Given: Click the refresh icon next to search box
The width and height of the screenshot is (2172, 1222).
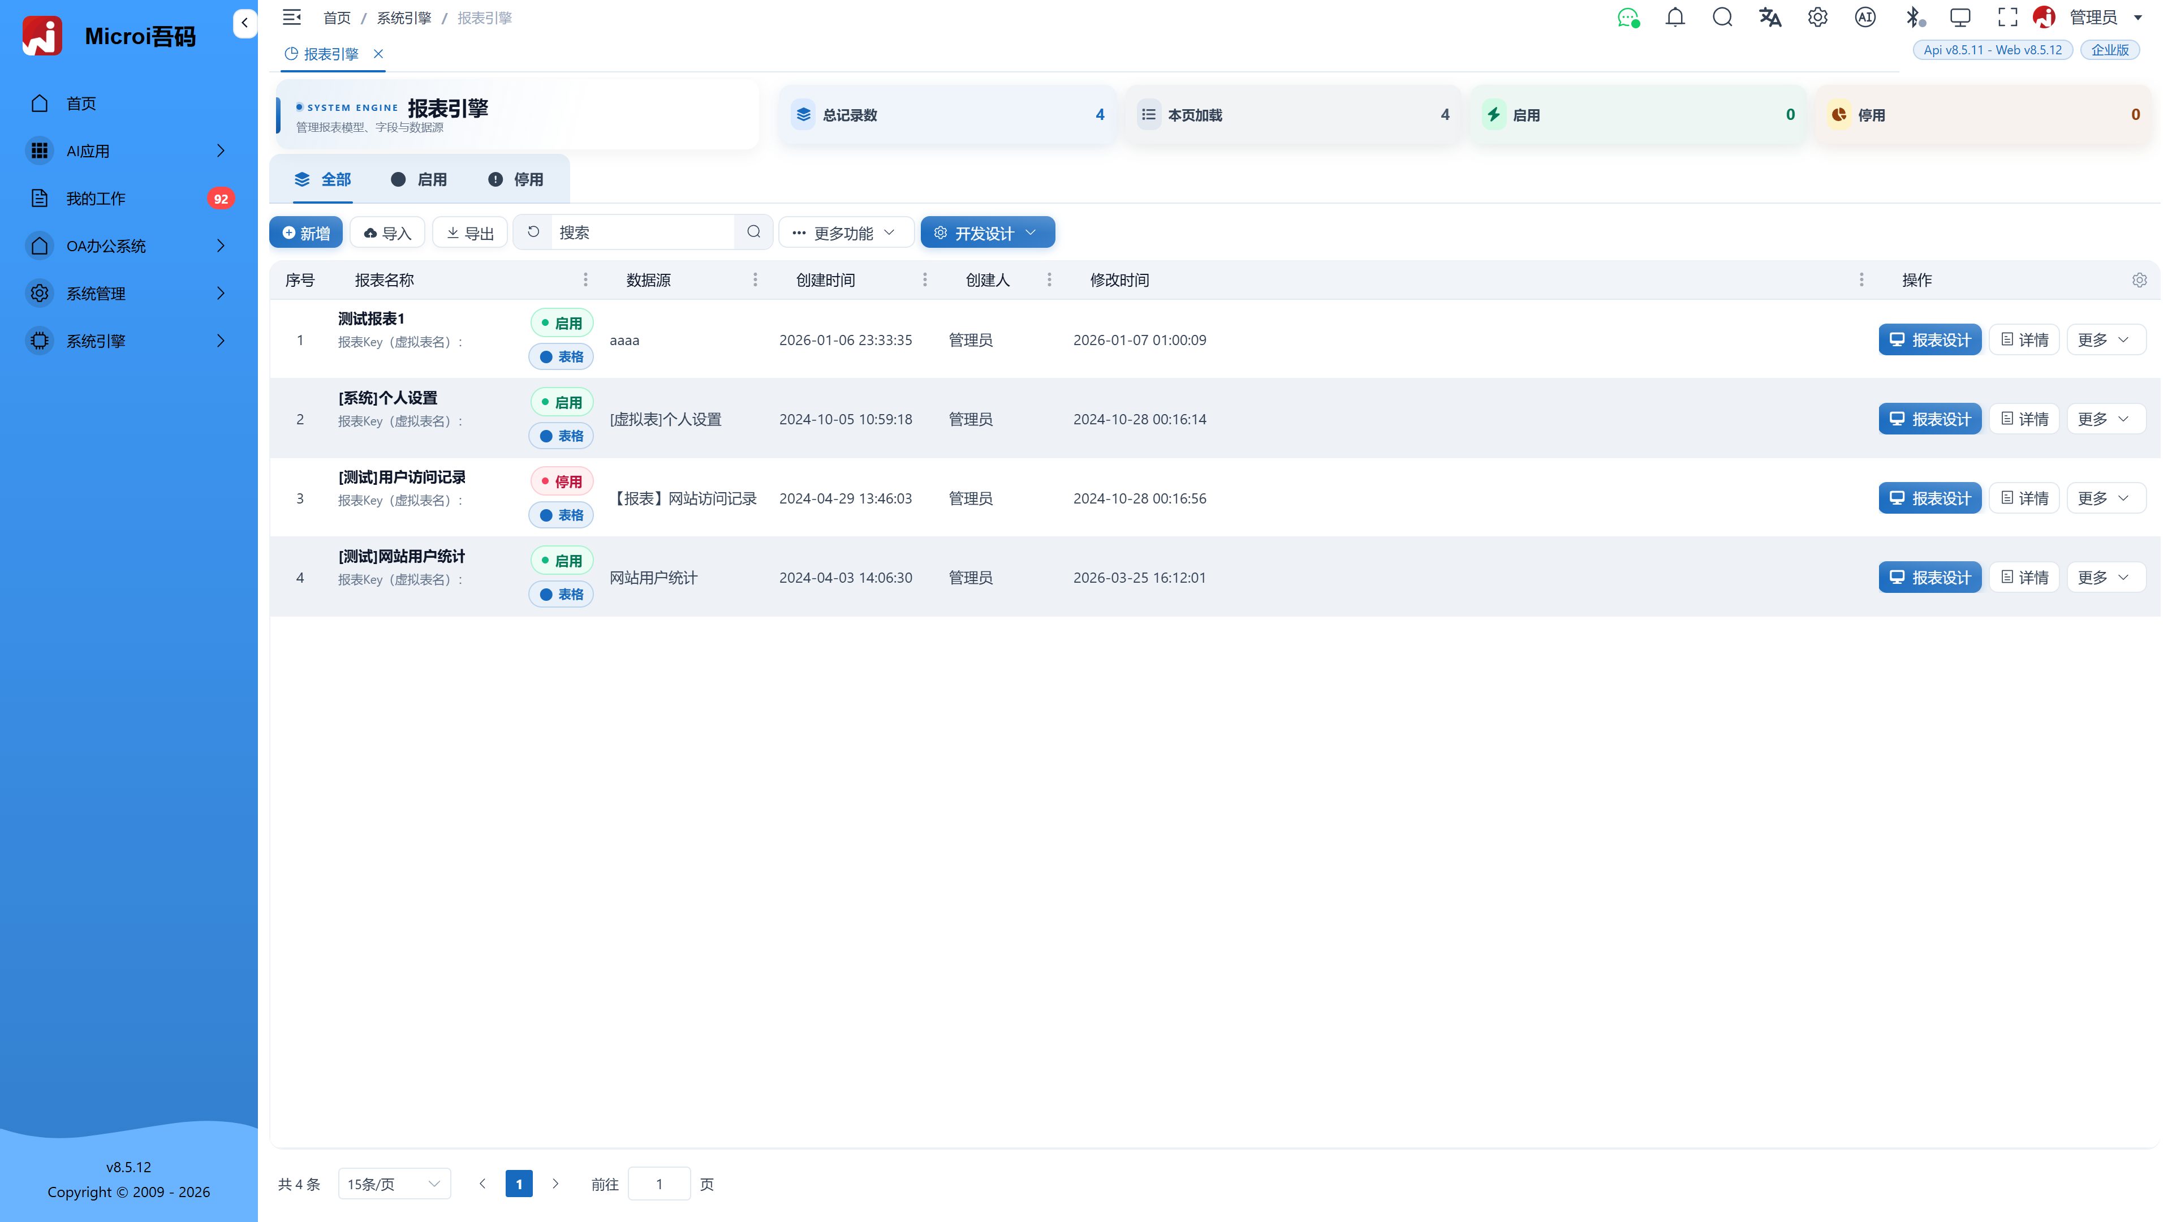Looking at the screenshot, I should (533, 232).
